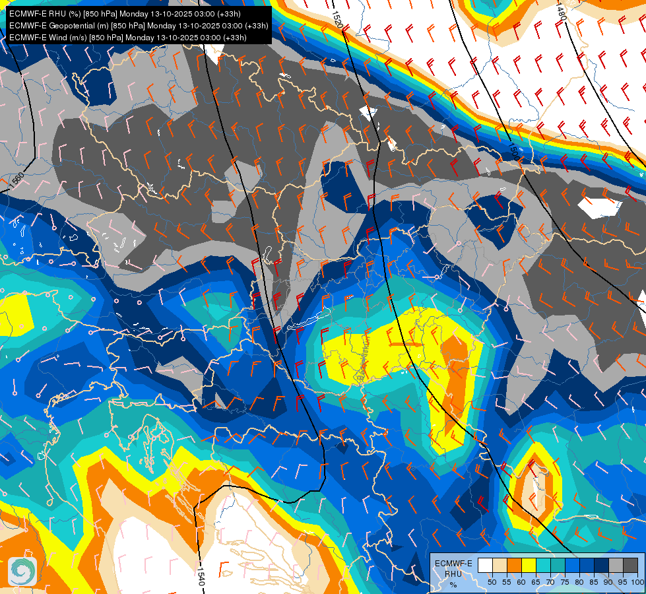This screenshot has height=594, width=646.
Task: Click the medium blue swatch before 85
Action: pos(587,565)
